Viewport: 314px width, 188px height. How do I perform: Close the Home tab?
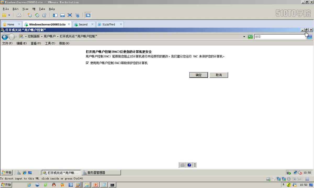pyautogui.click(x=19, y=24)
